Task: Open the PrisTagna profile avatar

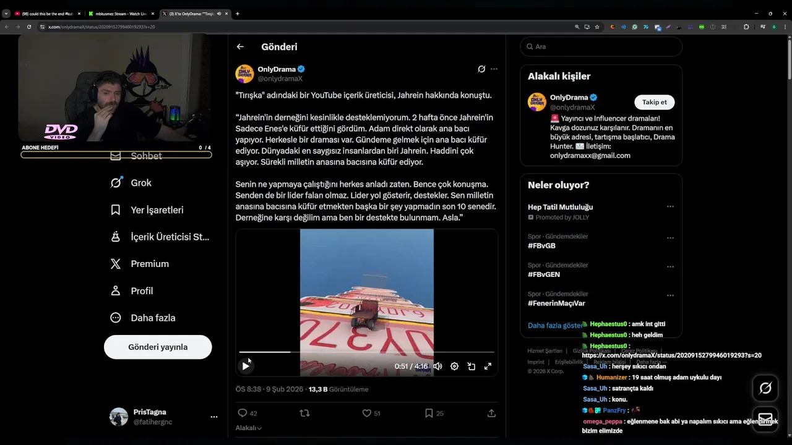Action: 119,417
